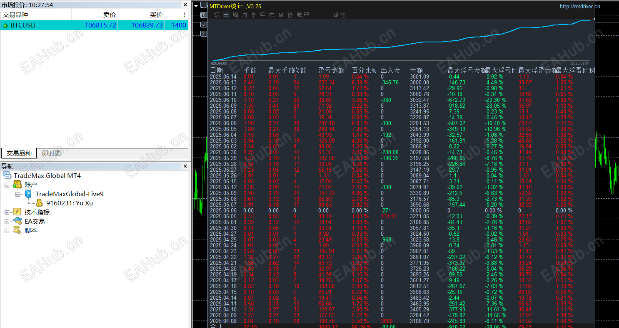Click the initial deposit value 3000 on 2025.04.08
619x328 pixels.
pos(387,321)
